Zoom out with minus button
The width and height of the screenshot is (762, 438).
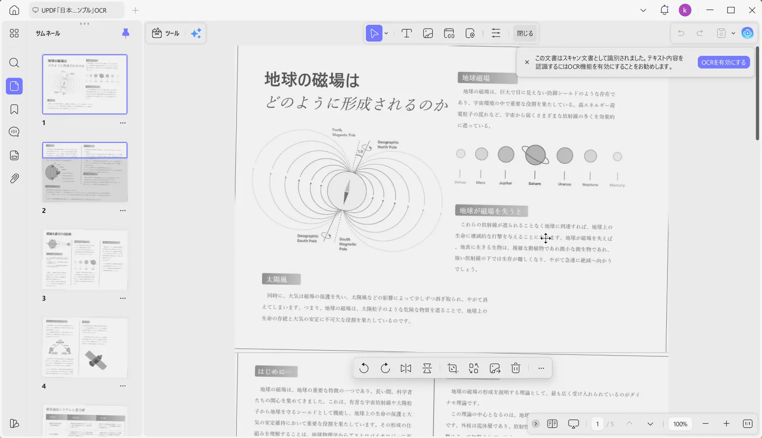click(705, 424)
